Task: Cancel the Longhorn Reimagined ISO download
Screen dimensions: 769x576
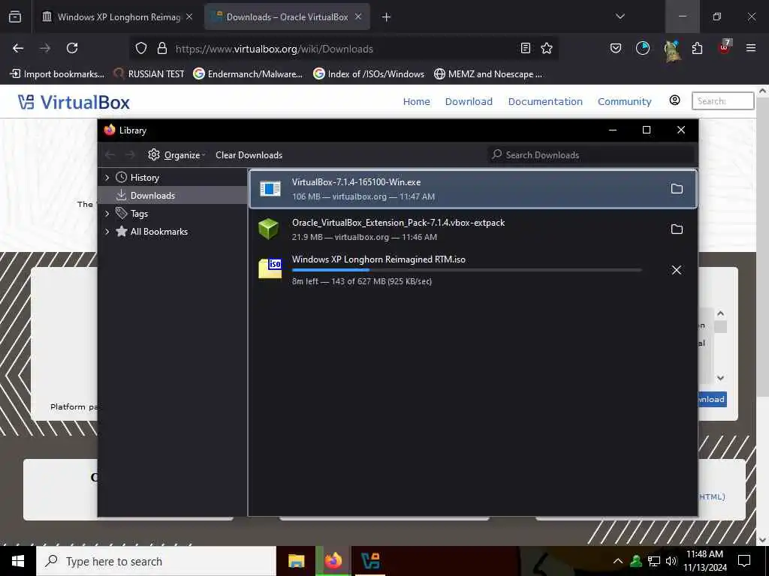Action: coord(677,270)
